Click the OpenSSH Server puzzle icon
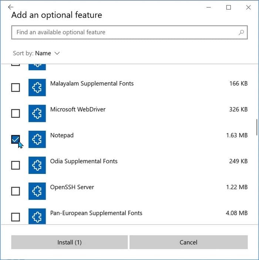This screenshot has height=260, width=259. pyautogui.click(x=37, y=191)
